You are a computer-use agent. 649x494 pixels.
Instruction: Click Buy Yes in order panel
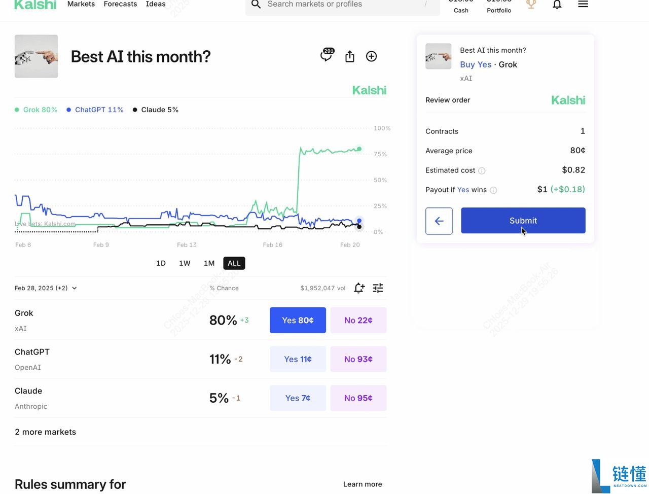(476, 64)
